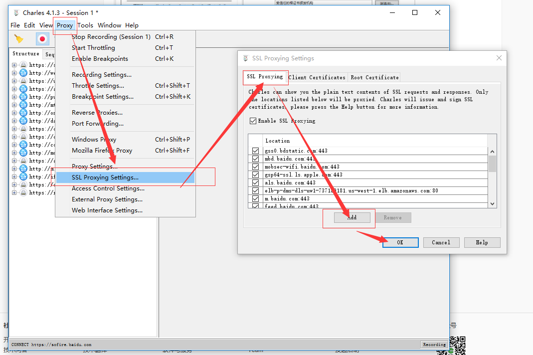The height and width of the screenshot is (355, 533).
Task: Choose Stop Recording (Session 1) from Proxy menu
Action: 125,37
